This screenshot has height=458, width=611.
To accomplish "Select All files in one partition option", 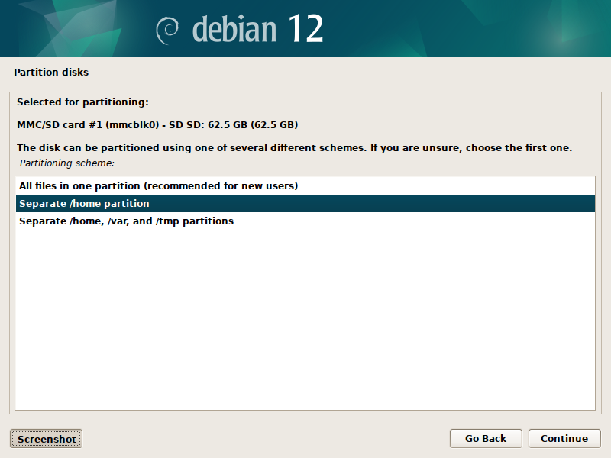I will pos(305,185).
